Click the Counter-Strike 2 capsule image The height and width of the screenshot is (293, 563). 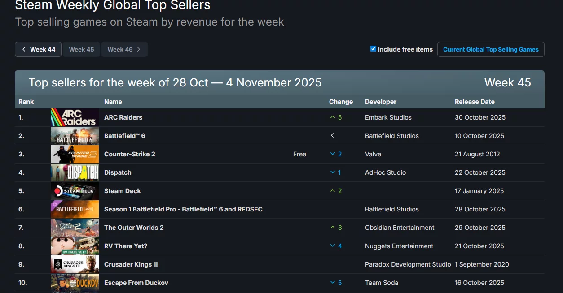(x=75, y=154)
